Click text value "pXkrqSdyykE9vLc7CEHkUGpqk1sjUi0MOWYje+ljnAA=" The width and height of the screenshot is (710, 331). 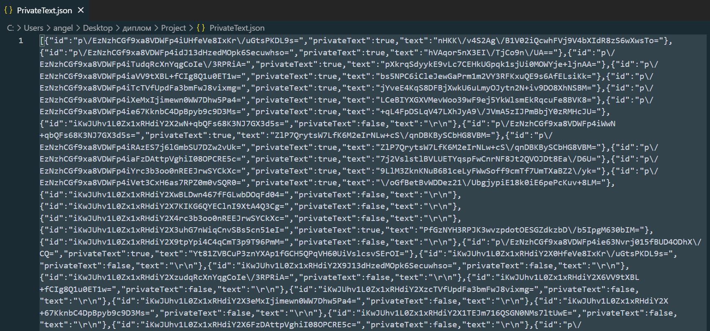[x=490, y=64]
